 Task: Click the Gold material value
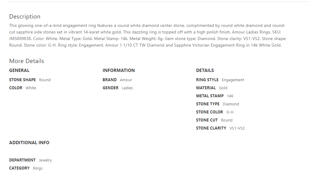point(223,88)
